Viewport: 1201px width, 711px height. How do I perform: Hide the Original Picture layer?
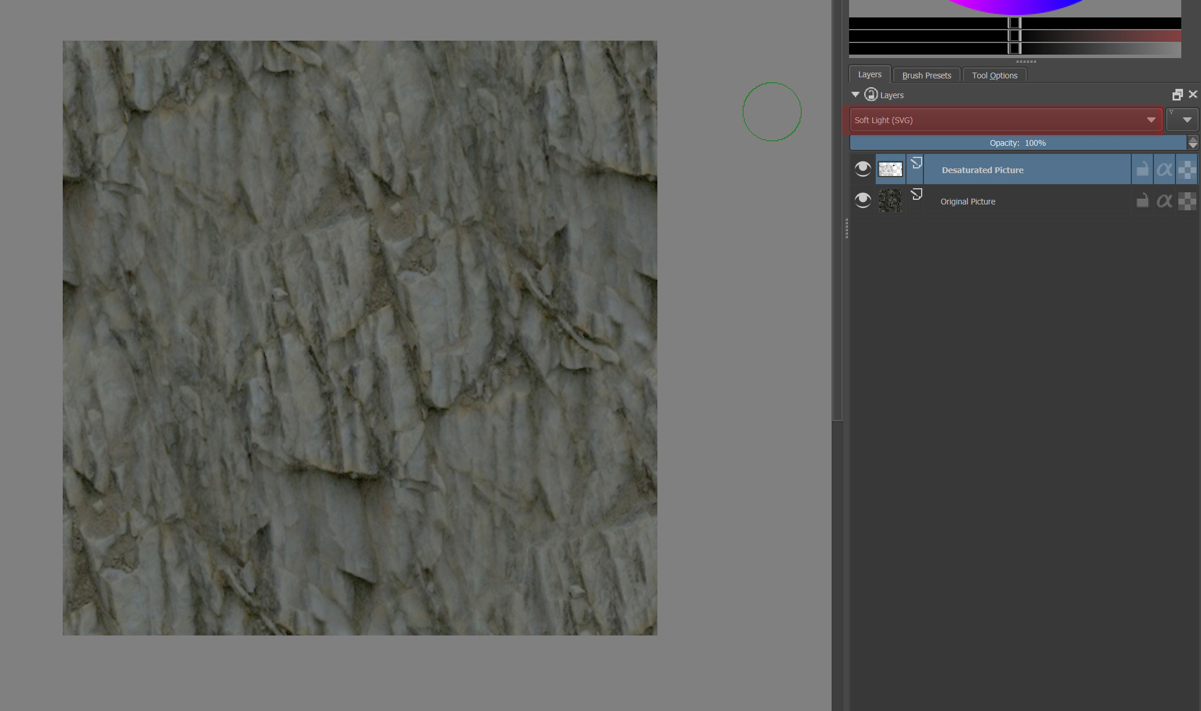(862, 200)
